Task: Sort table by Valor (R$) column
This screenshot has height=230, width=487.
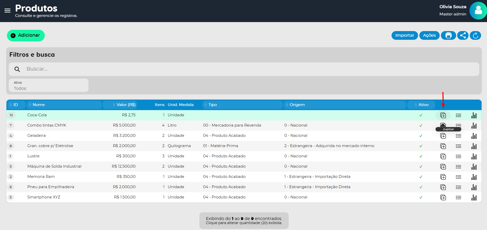Action: [126, 105]
